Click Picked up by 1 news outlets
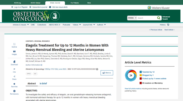 (x=154, y=79)
